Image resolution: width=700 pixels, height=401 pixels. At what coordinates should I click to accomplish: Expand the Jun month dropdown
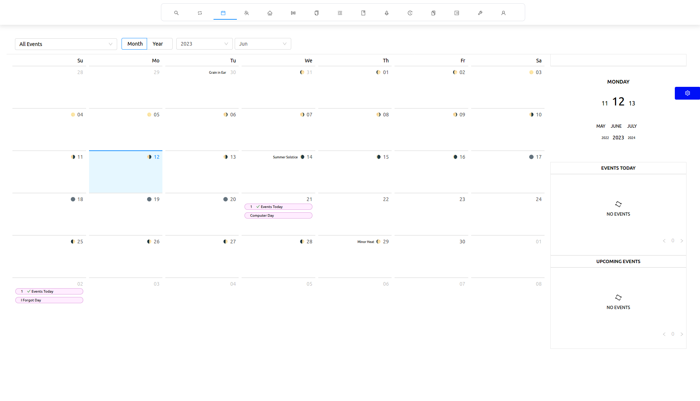coord(262,44)
